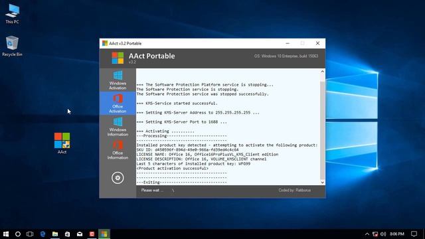Launch Microsoft Edge from the taskbar
Viewport: 425px width, 239px height.
[x=42, y=234]
